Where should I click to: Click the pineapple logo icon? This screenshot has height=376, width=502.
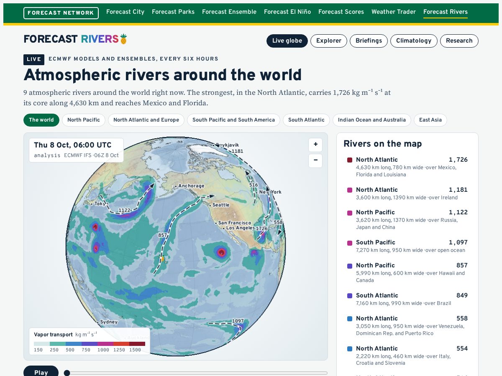pyautogui.click(x=123, y=39)
